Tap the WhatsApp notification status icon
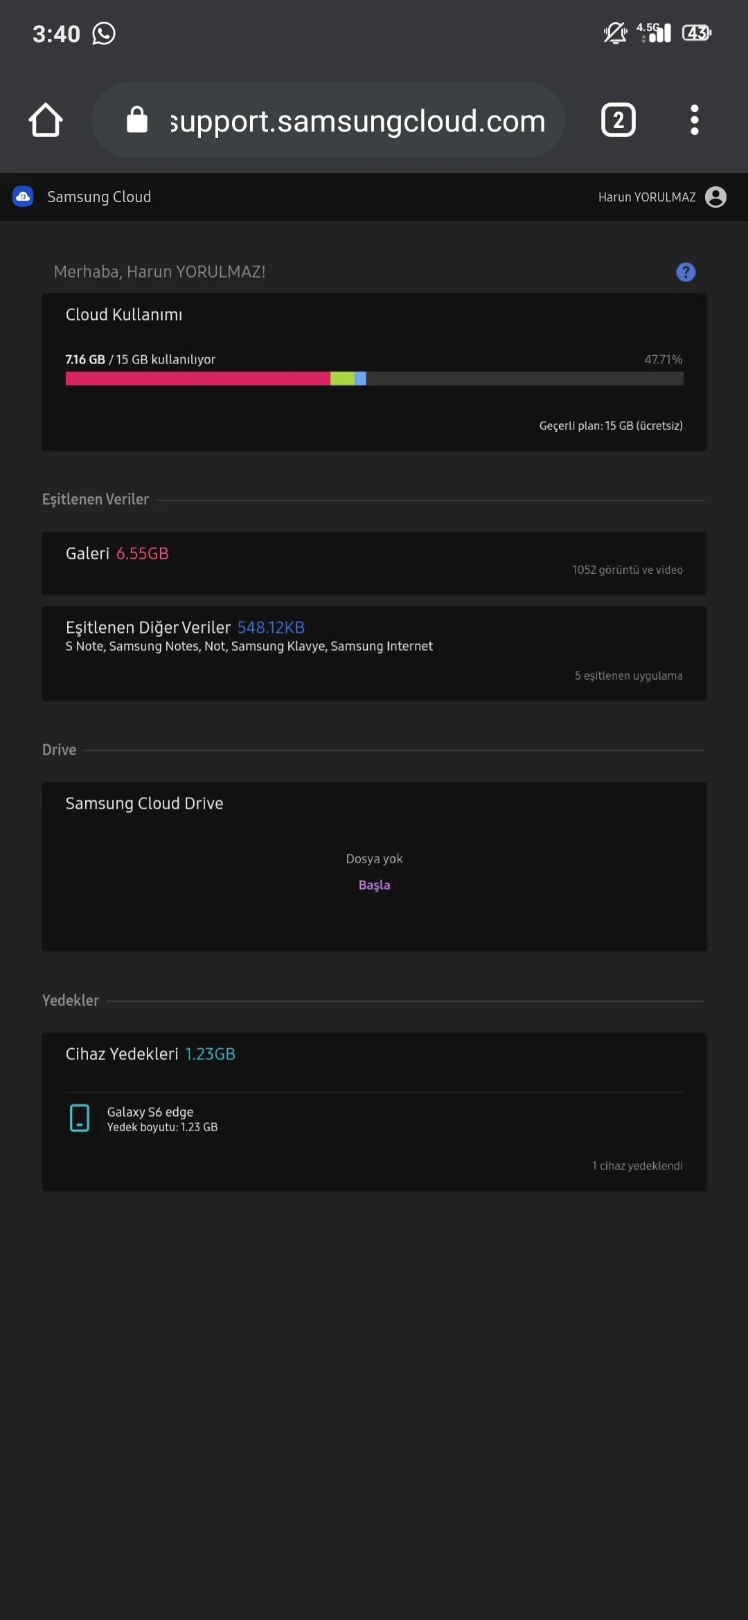Viewport: 748px width, 1620px height. 104,33
